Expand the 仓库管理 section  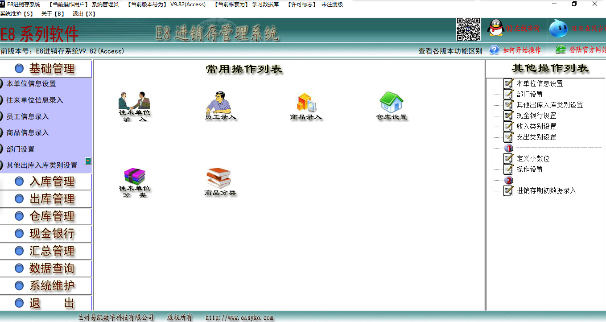click(x=45, y=216)
